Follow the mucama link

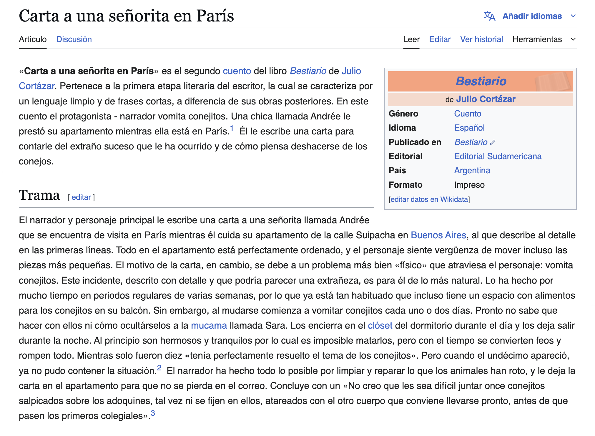click(x=209, y=325)
